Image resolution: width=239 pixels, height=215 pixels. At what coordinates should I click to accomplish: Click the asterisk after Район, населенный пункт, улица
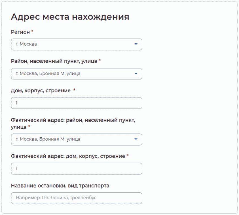click(100, 61)
